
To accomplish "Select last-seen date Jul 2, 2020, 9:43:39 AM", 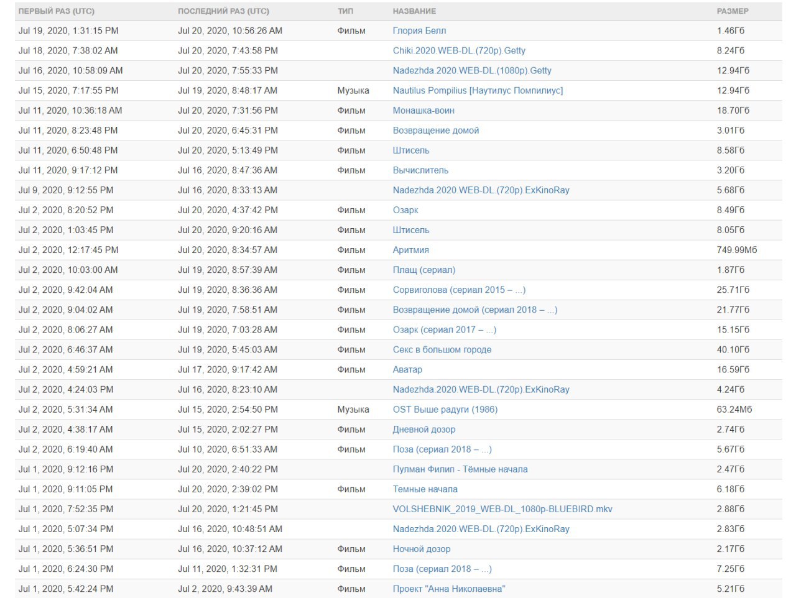I will (225, 588).
